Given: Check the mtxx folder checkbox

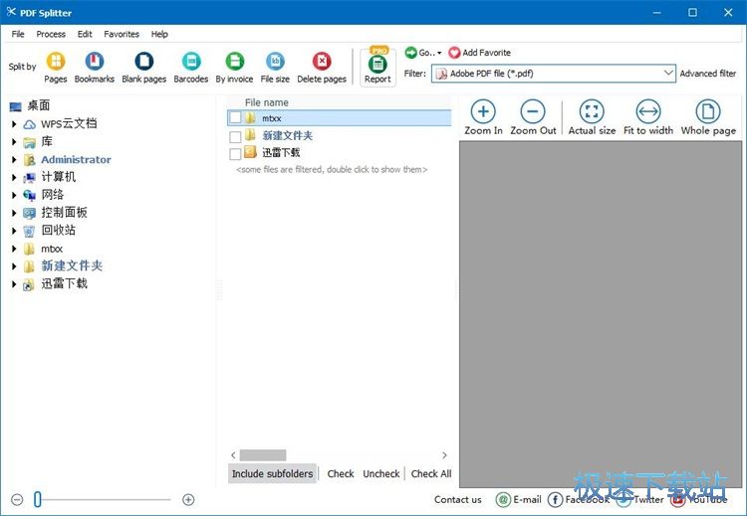Looking at the screenshot, I should click(x=235, y=117).
